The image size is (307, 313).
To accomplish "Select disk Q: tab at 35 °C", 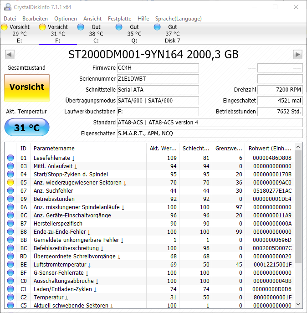I will [x=134, y=34].
